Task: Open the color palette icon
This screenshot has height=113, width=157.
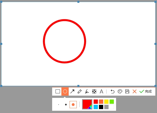Action: (x=120, y=91)
